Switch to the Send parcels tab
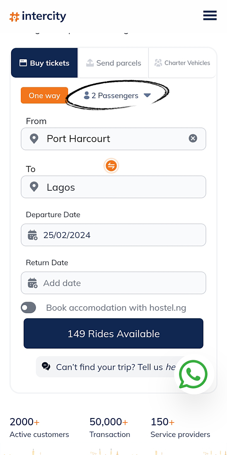Screen dimensions: 227x455 [x=114, y=63]
